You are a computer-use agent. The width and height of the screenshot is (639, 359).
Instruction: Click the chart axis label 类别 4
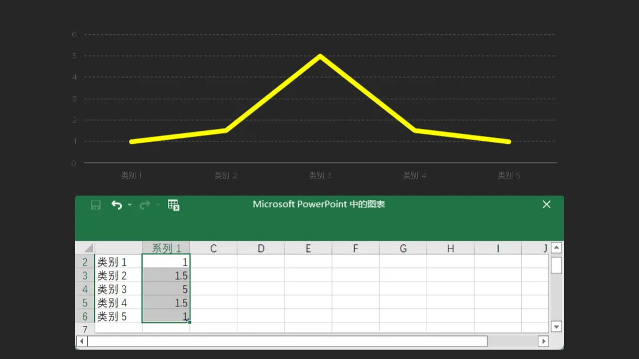tap(415, 175)
